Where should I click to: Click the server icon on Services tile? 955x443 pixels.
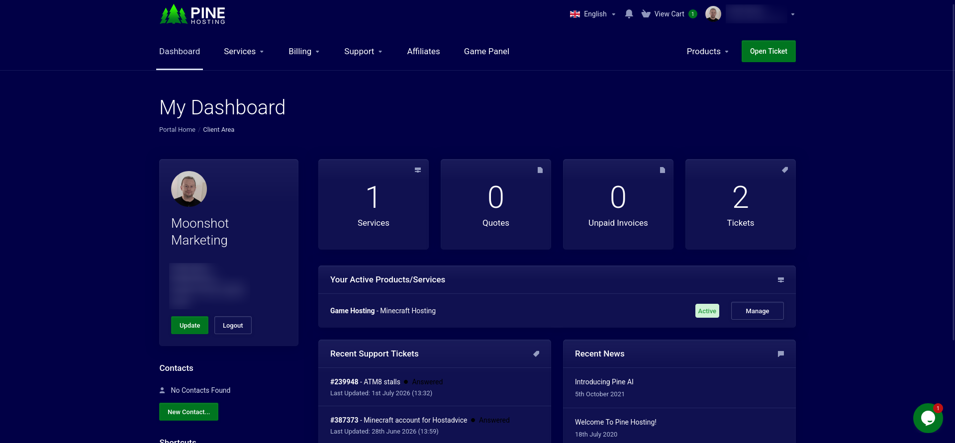tap(418, 170)
